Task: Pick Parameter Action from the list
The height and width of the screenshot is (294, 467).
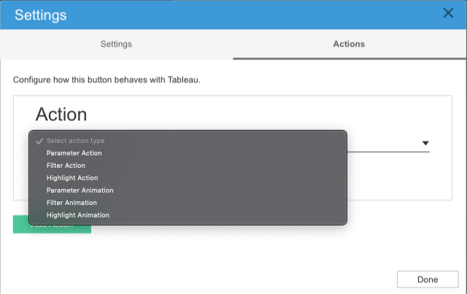Action: coord(74,153)
